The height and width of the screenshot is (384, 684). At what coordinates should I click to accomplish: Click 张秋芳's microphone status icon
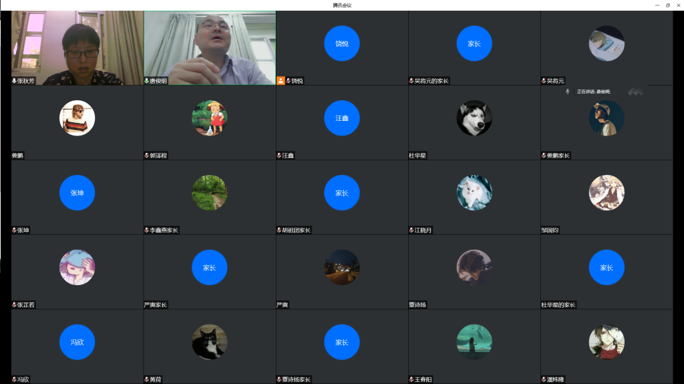14,81
